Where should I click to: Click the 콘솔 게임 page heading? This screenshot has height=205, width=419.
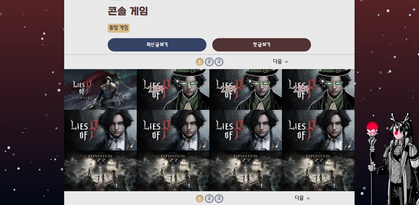coord(128,11)
